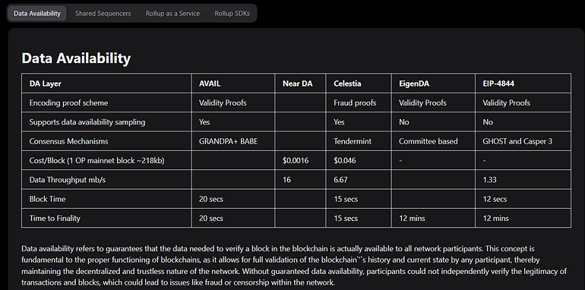The image size is (585, 290).
Task: Open the Rollup as a Service tab
Action: coord(172,14)
